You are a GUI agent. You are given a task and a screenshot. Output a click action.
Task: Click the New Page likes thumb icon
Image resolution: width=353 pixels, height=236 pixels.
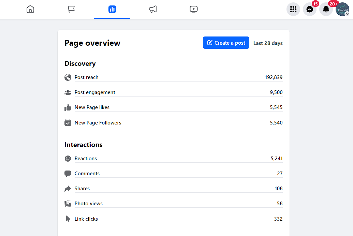pos(68,107)
